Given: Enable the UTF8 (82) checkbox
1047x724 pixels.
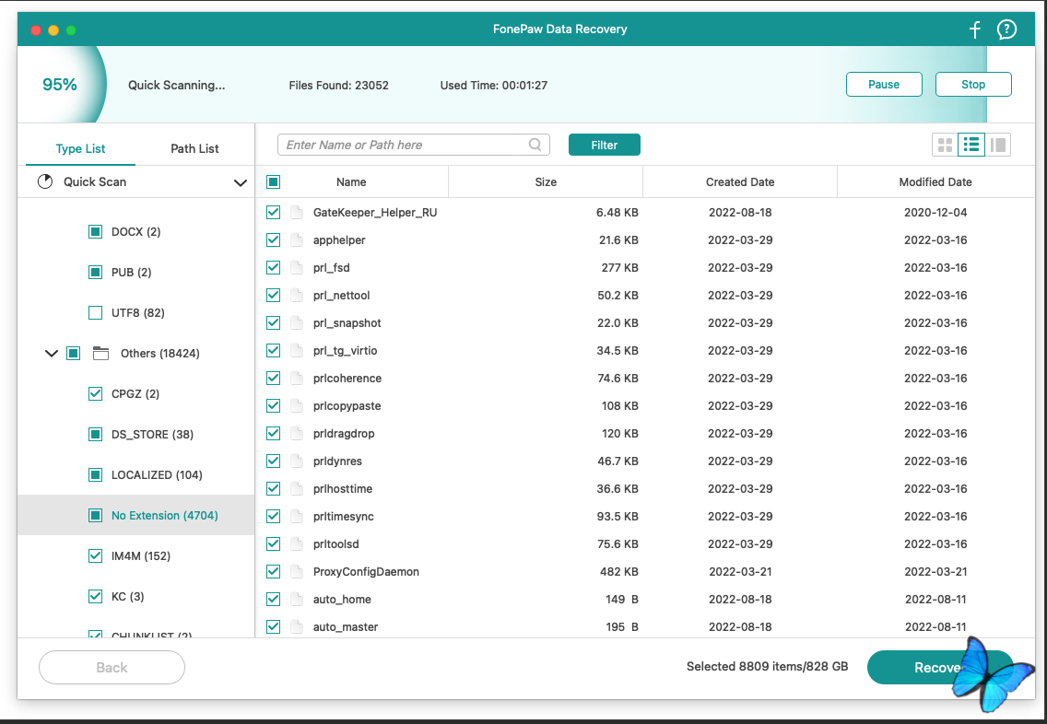Looking at the screenshot, I should coord(95,313).
